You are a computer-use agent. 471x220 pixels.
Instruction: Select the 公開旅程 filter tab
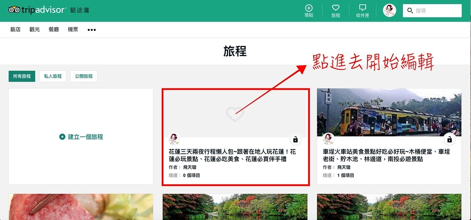coord(84,76)
